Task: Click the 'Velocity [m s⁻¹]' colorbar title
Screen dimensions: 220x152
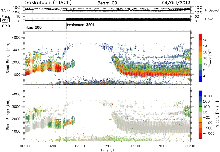Action: [217, 114]
